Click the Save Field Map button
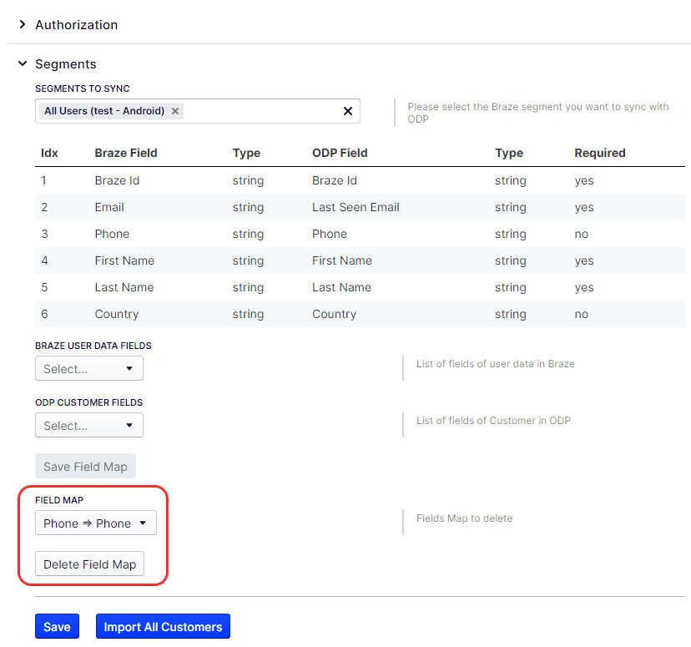Screen dimensions: 691x647 click(85, 466)
